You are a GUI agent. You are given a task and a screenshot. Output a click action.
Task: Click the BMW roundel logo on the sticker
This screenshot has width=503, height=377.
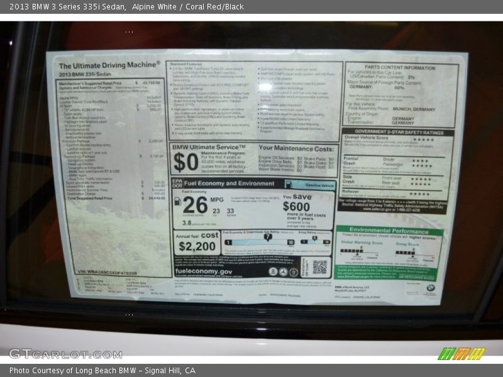tap(430, 288)
